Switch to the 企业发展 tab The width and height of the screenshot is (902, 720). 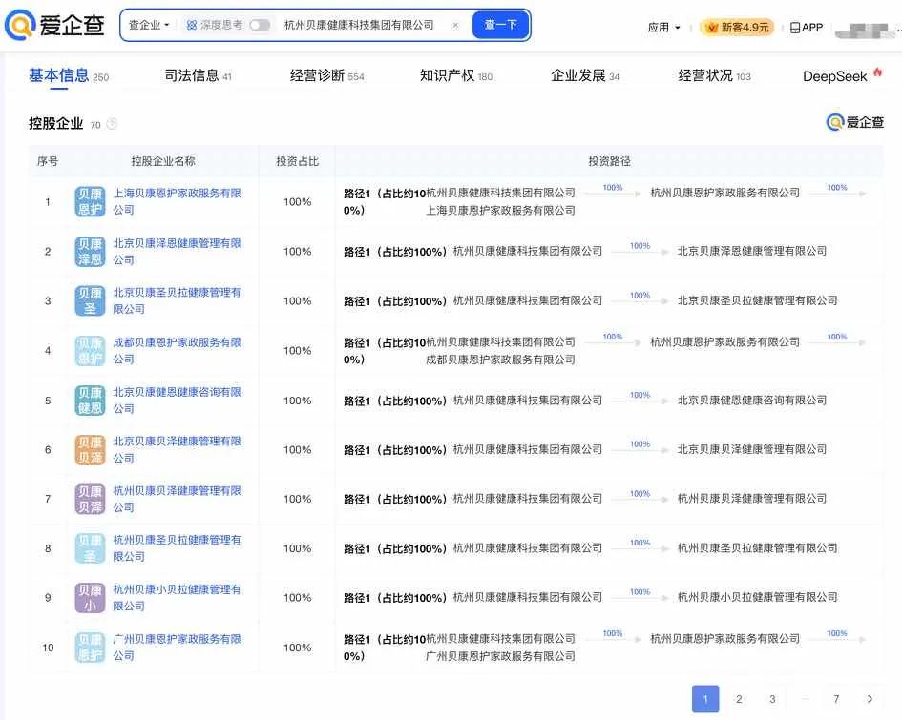point(585,76)
